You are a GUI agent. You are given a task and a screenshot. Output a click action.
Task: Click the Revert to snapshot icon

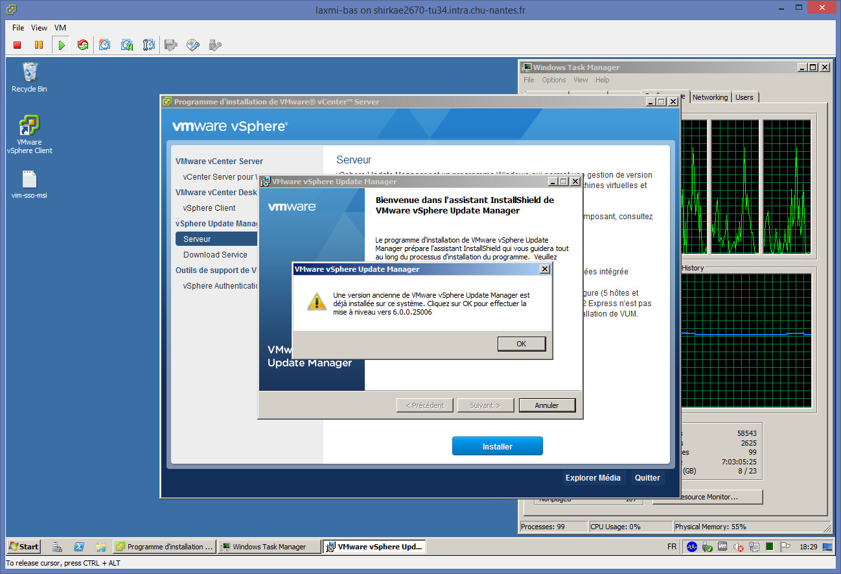coord(127,45)
